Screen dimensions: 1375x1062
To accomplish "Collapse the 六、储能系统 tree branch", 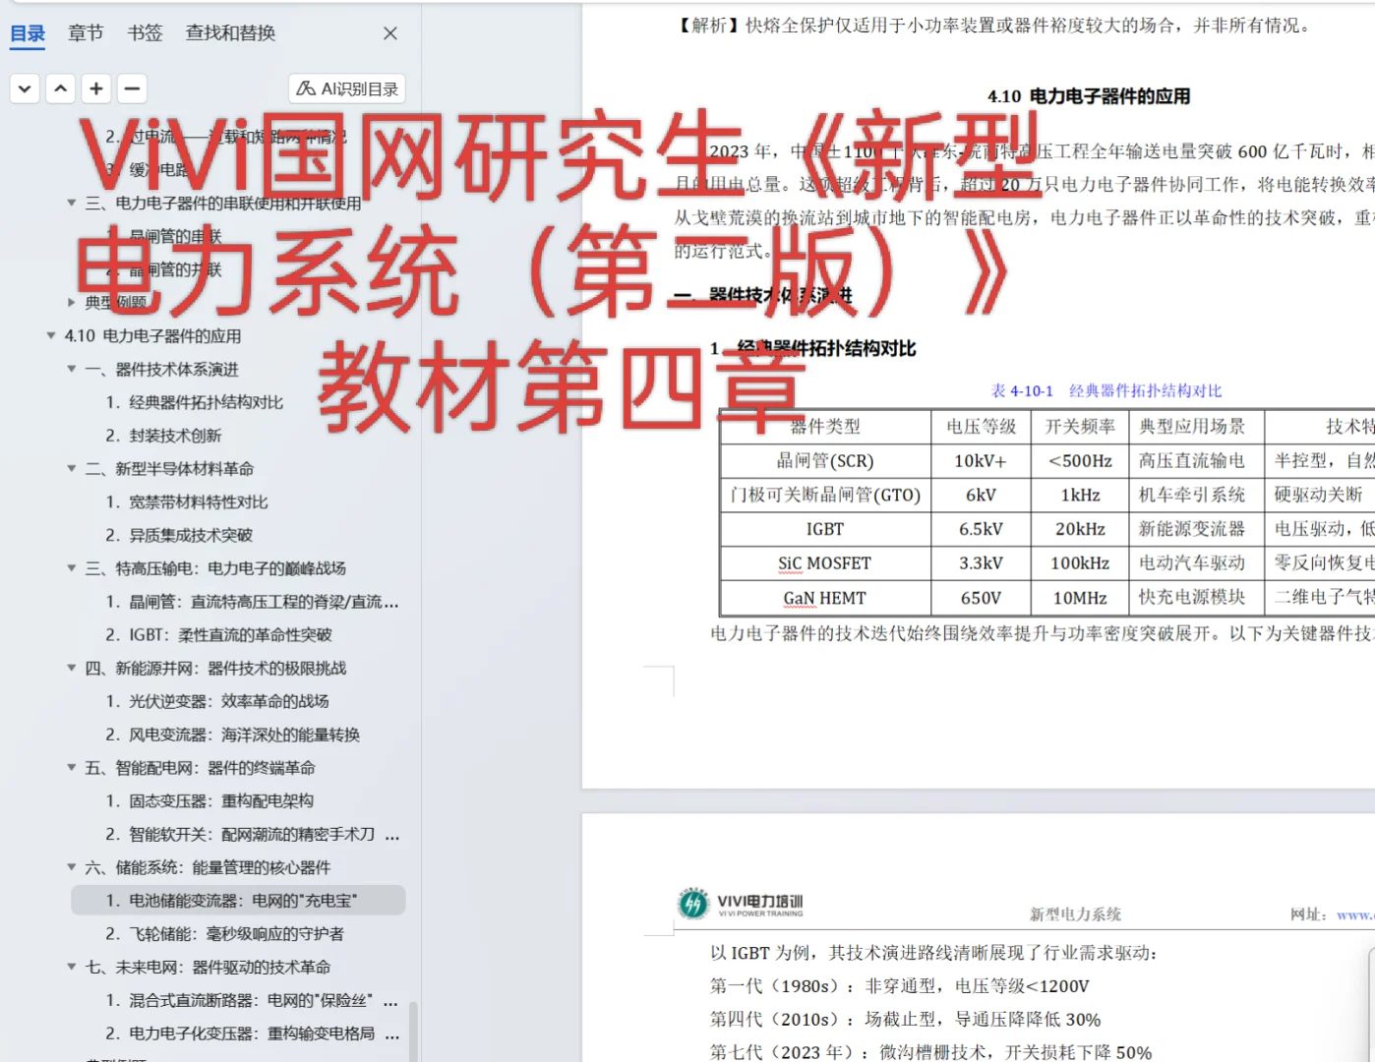I will [x=70, y=867].
